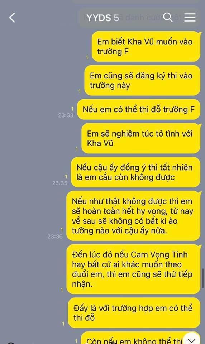The image size is (205, 344).
Task: Select bubble starting "Nếu như thật không được"
Action: pyautogui.click(x=133, y=216)
